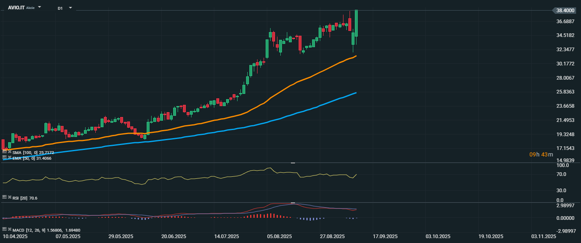Click the 17.09.2025 date label
The image size is (581, 243).
385,236
